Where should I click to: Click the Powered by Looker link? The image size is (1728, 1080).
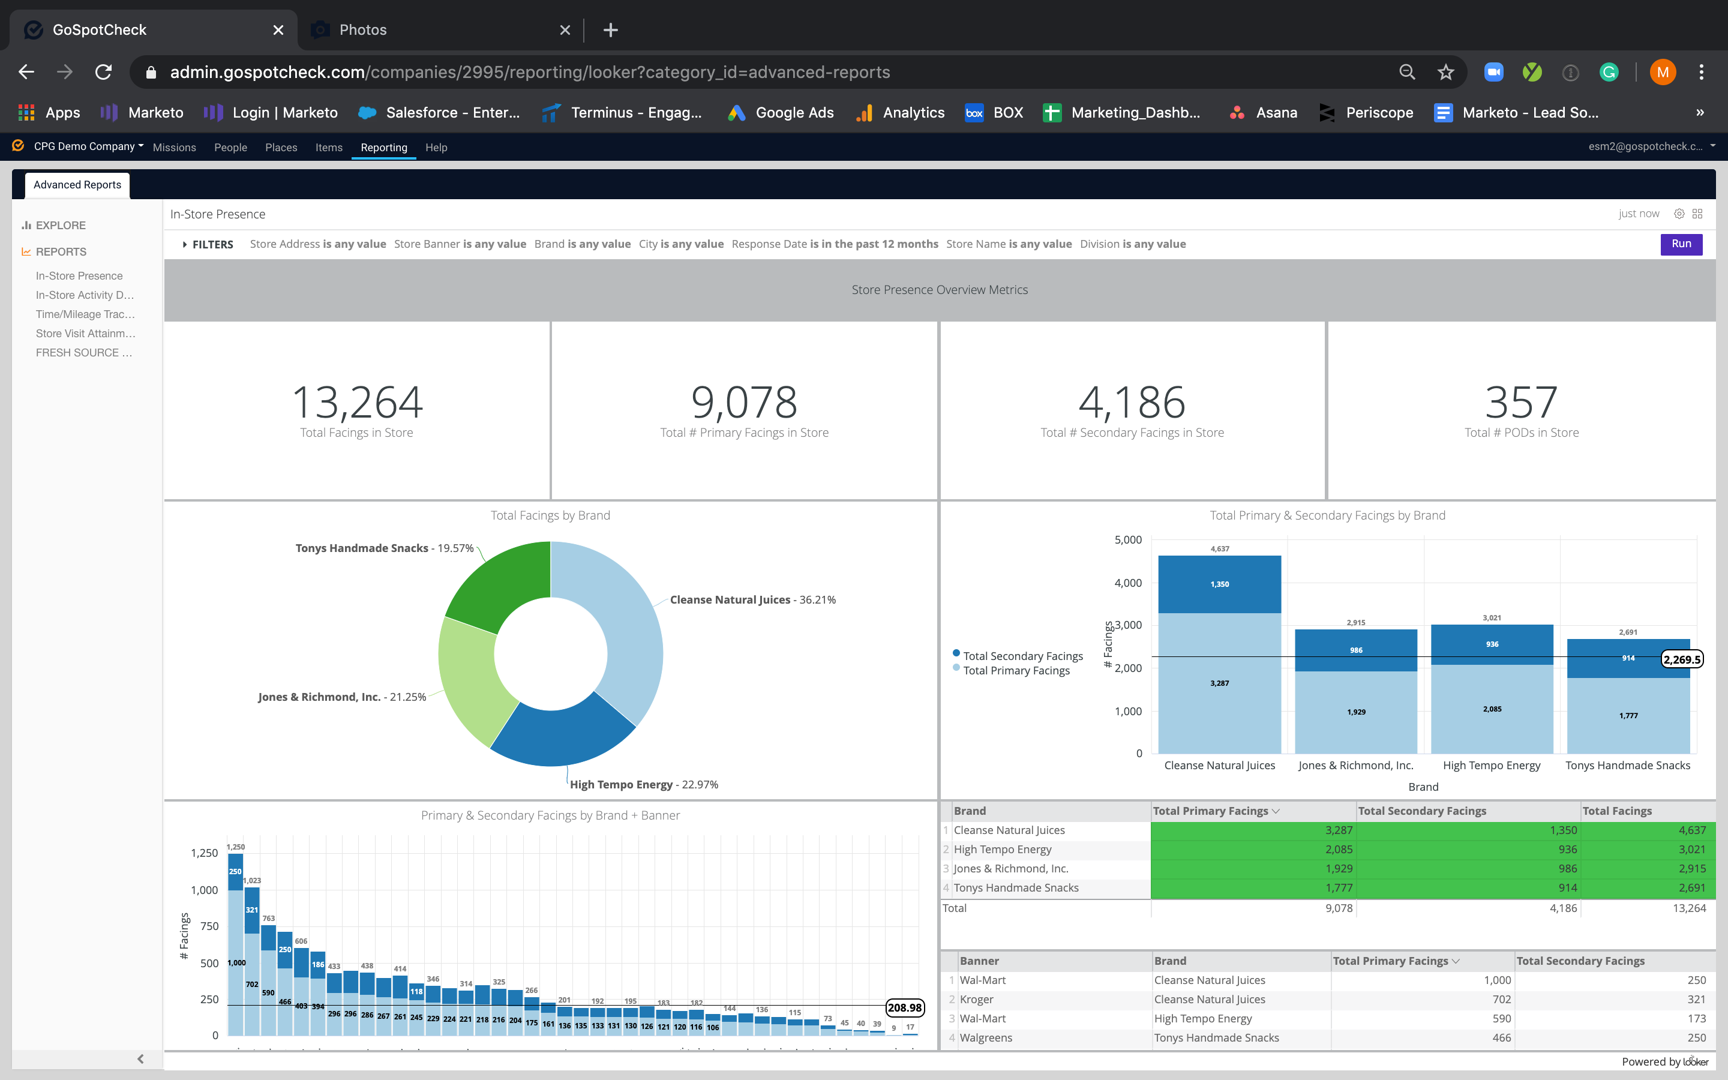pyautogui.click(x=1664, y=1061)
